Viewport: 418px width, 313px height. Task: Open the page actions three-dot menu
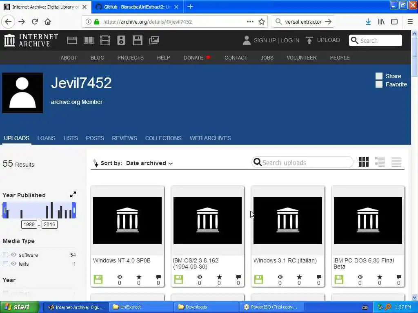pos(250,22)
